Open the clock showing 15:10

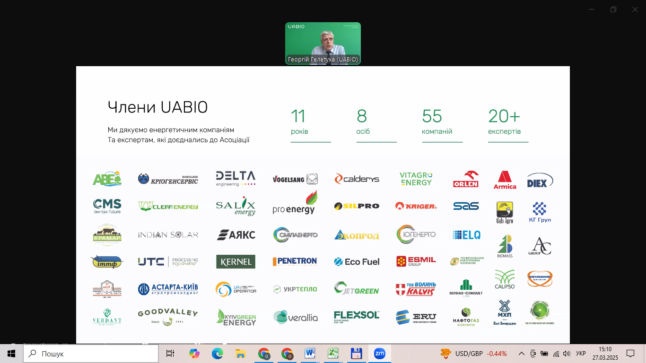tap(605, 354)
